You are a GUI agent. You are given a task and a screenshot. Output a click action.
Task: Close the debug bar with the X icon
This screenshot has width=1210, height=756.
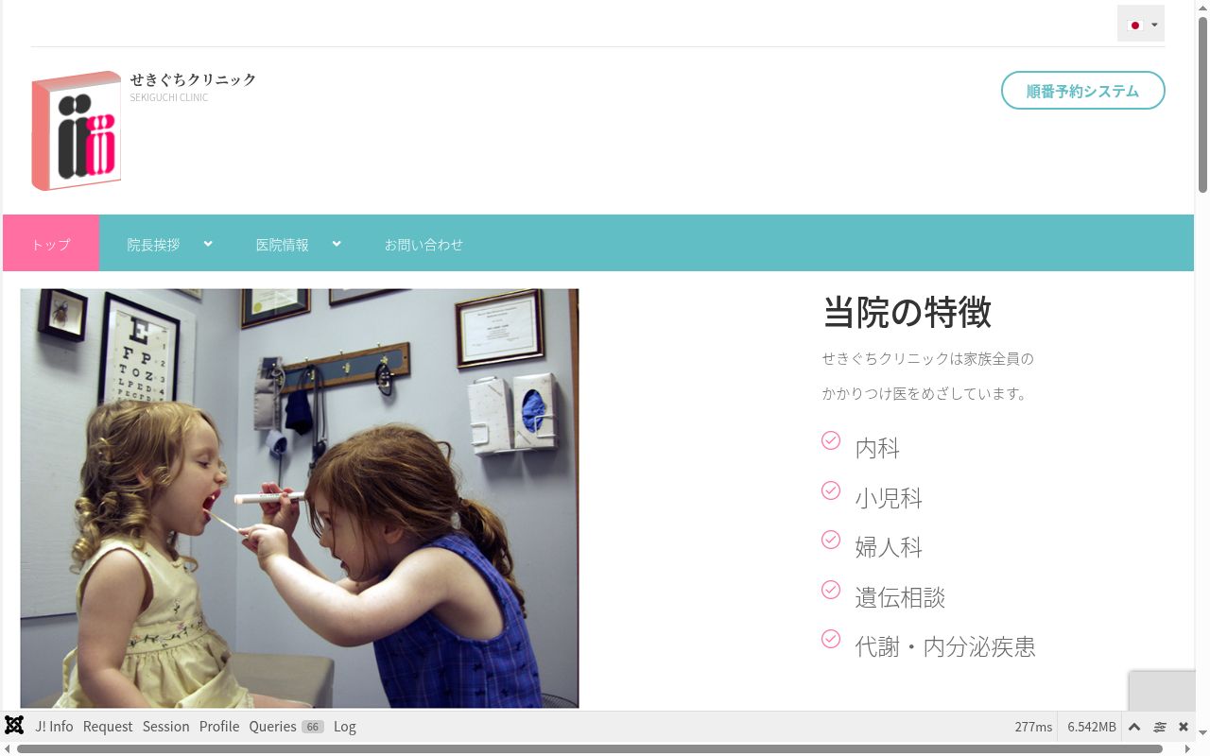pos(1184,726)
